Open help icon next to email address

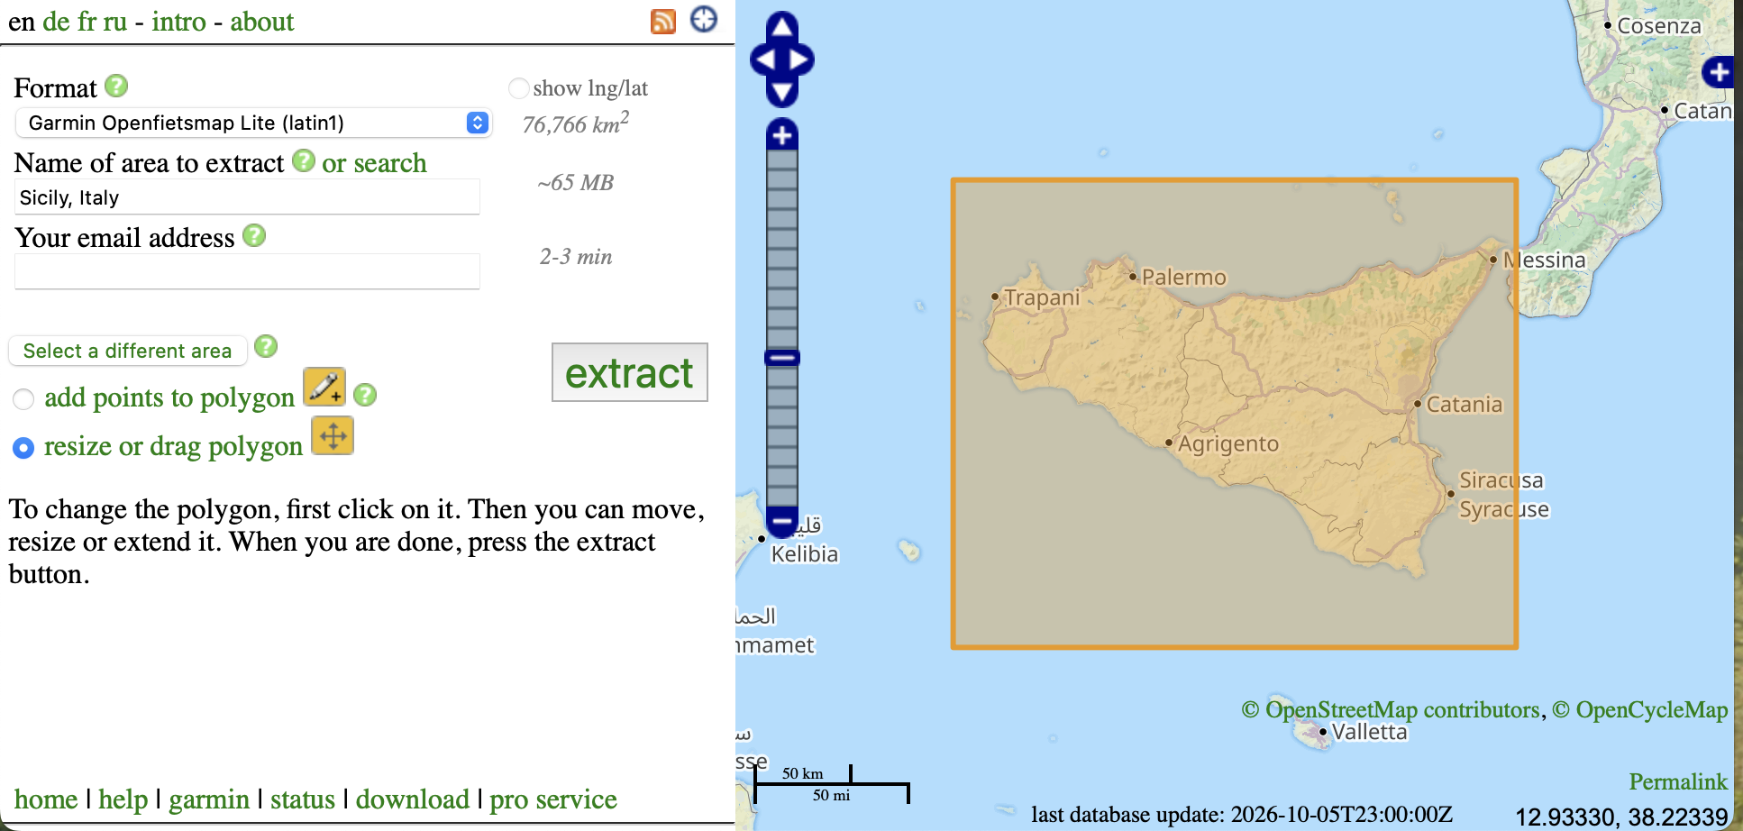255,235
